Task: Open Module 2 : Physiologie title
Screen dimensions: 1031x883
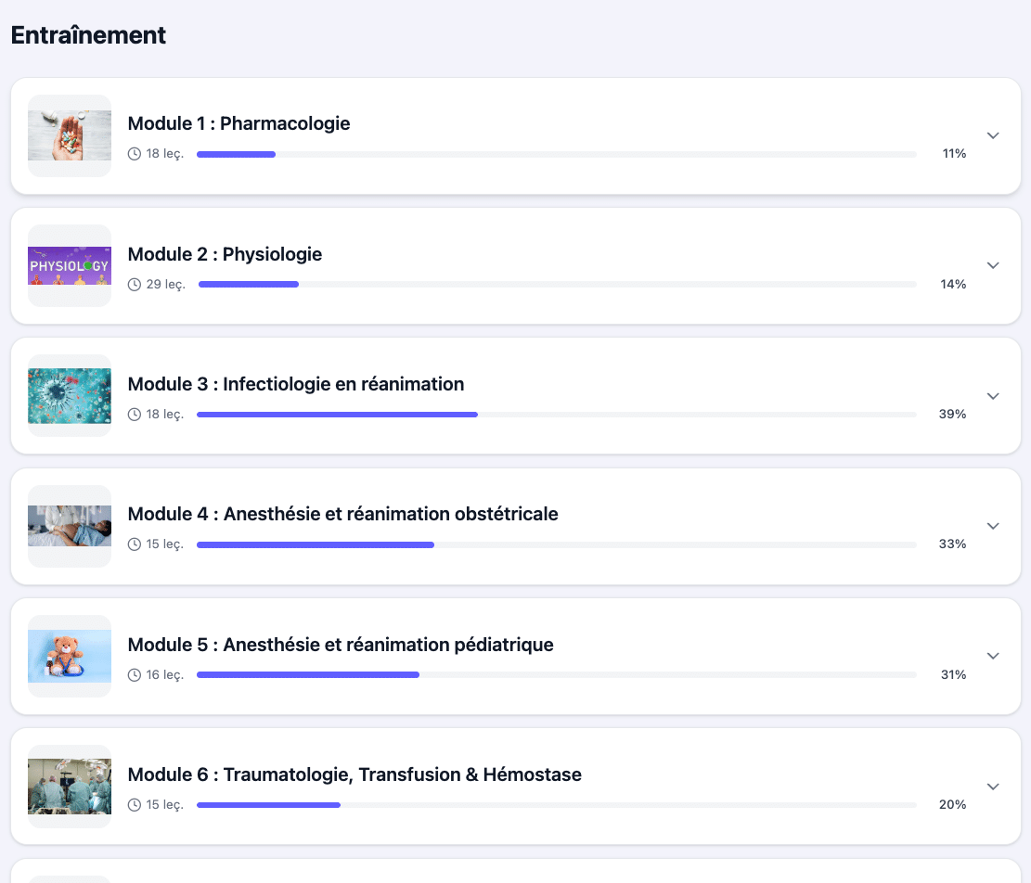Action: tap(225, 254)
